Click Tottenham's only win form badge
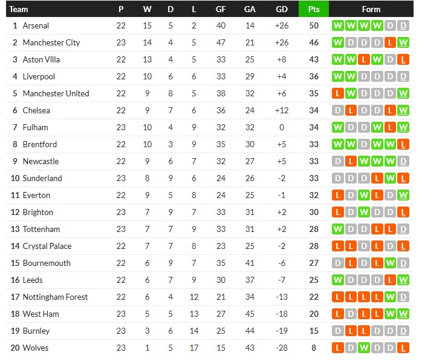The height and width of the screenshot is (361, 422). pyautogui.click(x=337, y=230)
